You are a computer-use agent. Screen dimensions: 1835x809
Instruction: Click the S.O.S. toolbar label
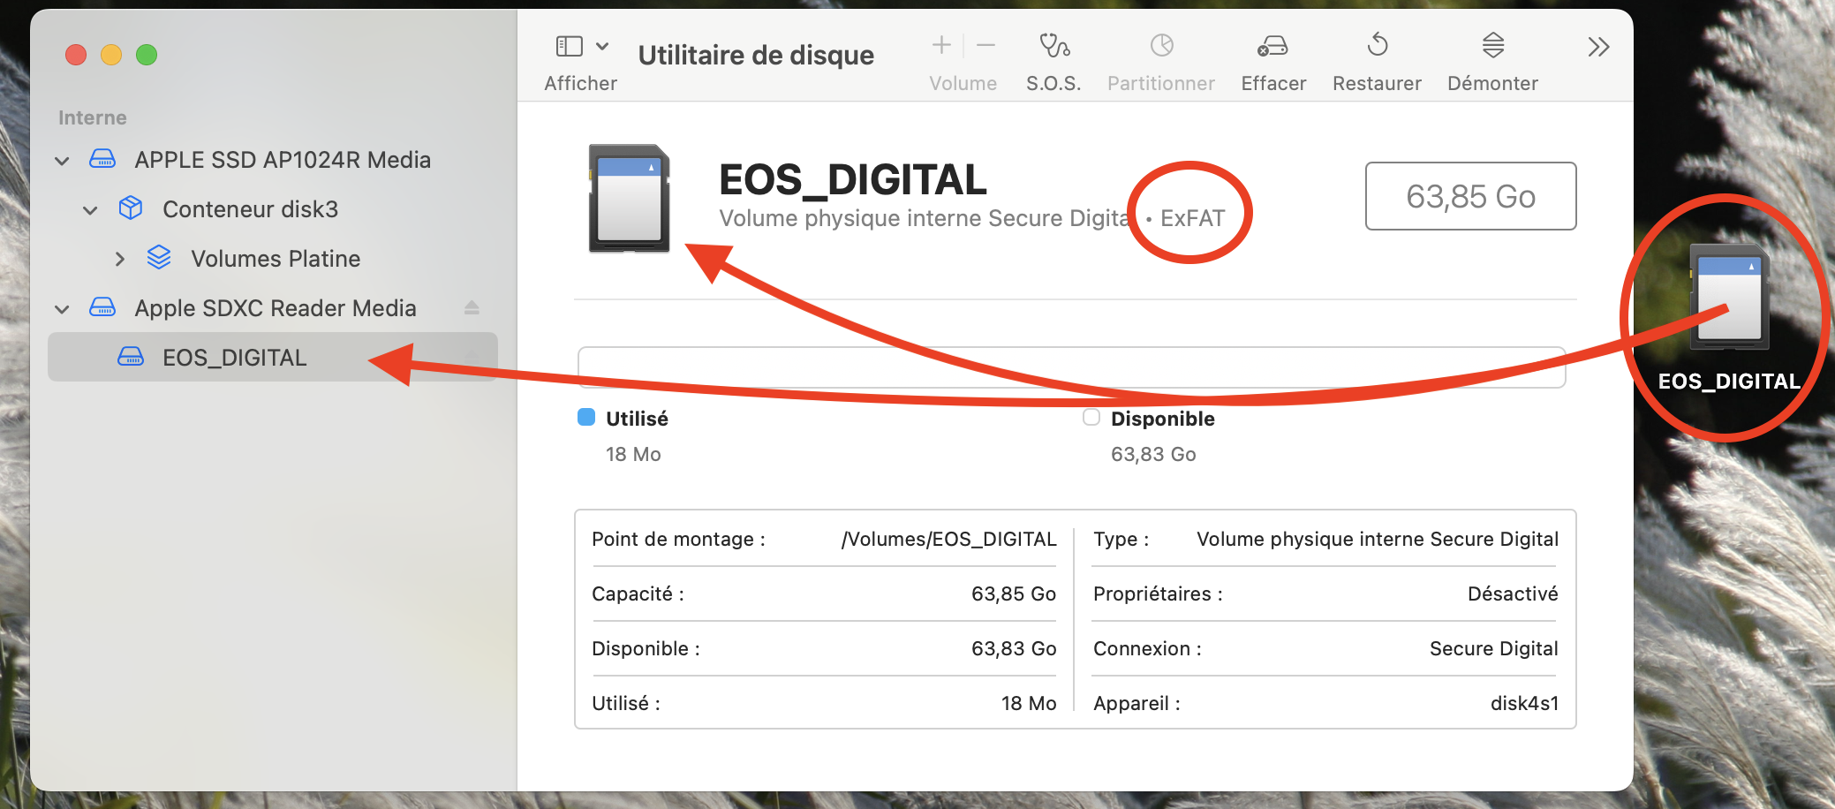pos(1053,83)
